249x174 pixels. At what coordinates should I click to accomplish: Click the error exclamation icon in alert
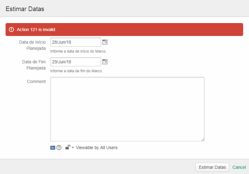[x=11, y=30]
